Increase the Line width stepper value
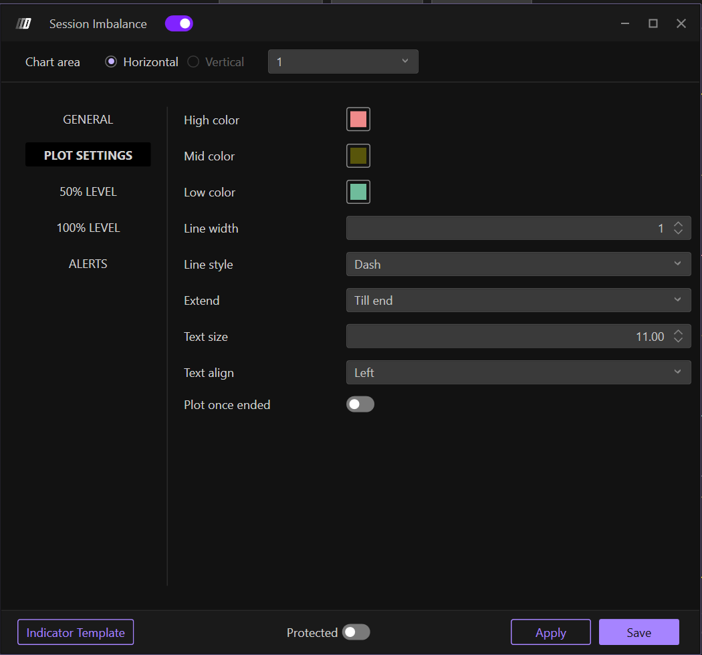702x655 pixels. coord(678,225)
